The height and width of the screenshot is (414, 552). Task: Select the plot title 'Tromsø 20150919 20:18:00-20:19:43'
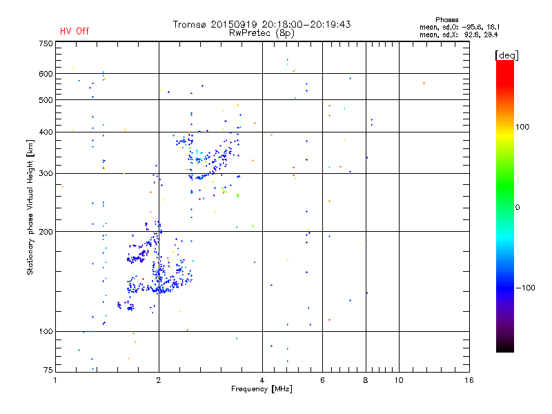[262, 24]
